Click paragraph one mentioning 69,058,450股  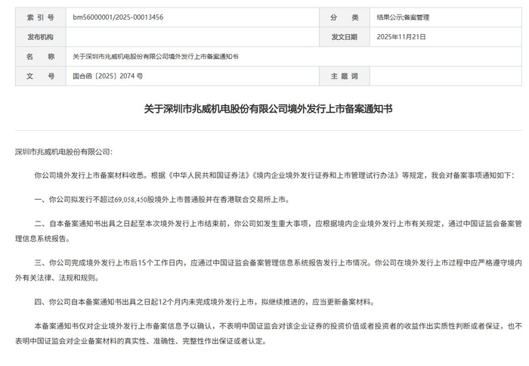pos(162,200)
